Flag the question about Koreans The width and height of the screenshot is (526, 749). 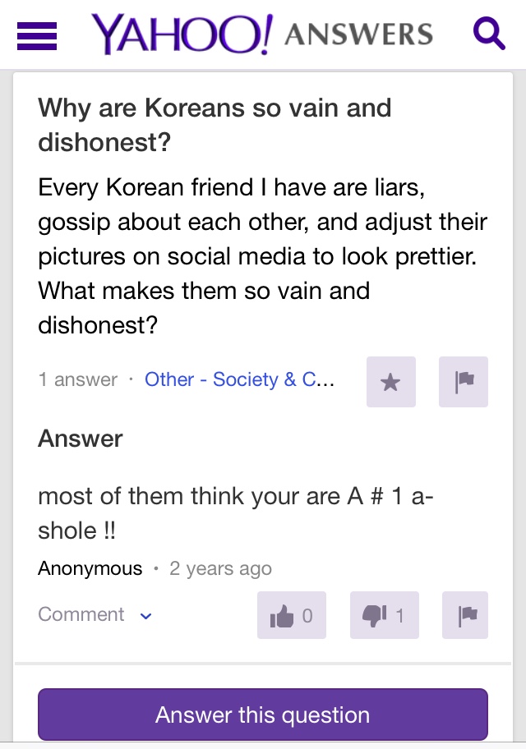coord(464,382)
